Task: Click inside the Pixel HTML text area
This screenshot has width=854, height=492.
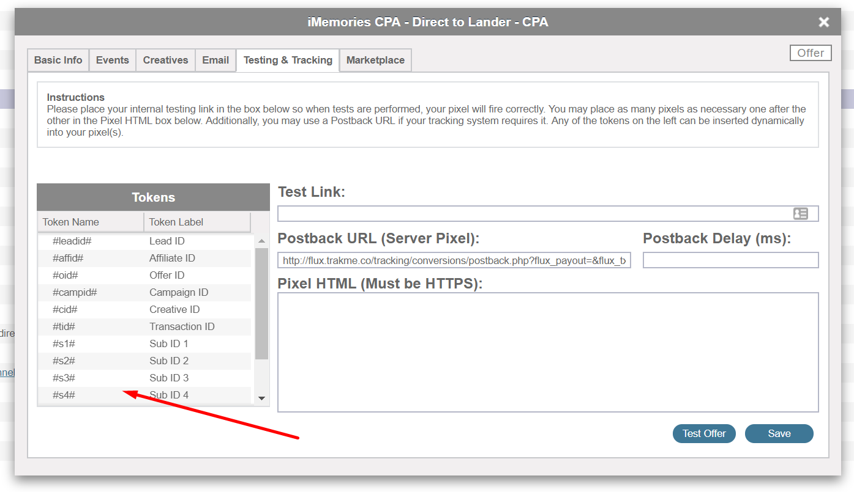Action: point(548,352)
